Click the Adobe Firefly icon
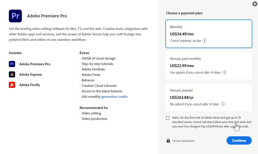Image resolution: width=258 pixels, height=154 pixels. tap(12, 85)
